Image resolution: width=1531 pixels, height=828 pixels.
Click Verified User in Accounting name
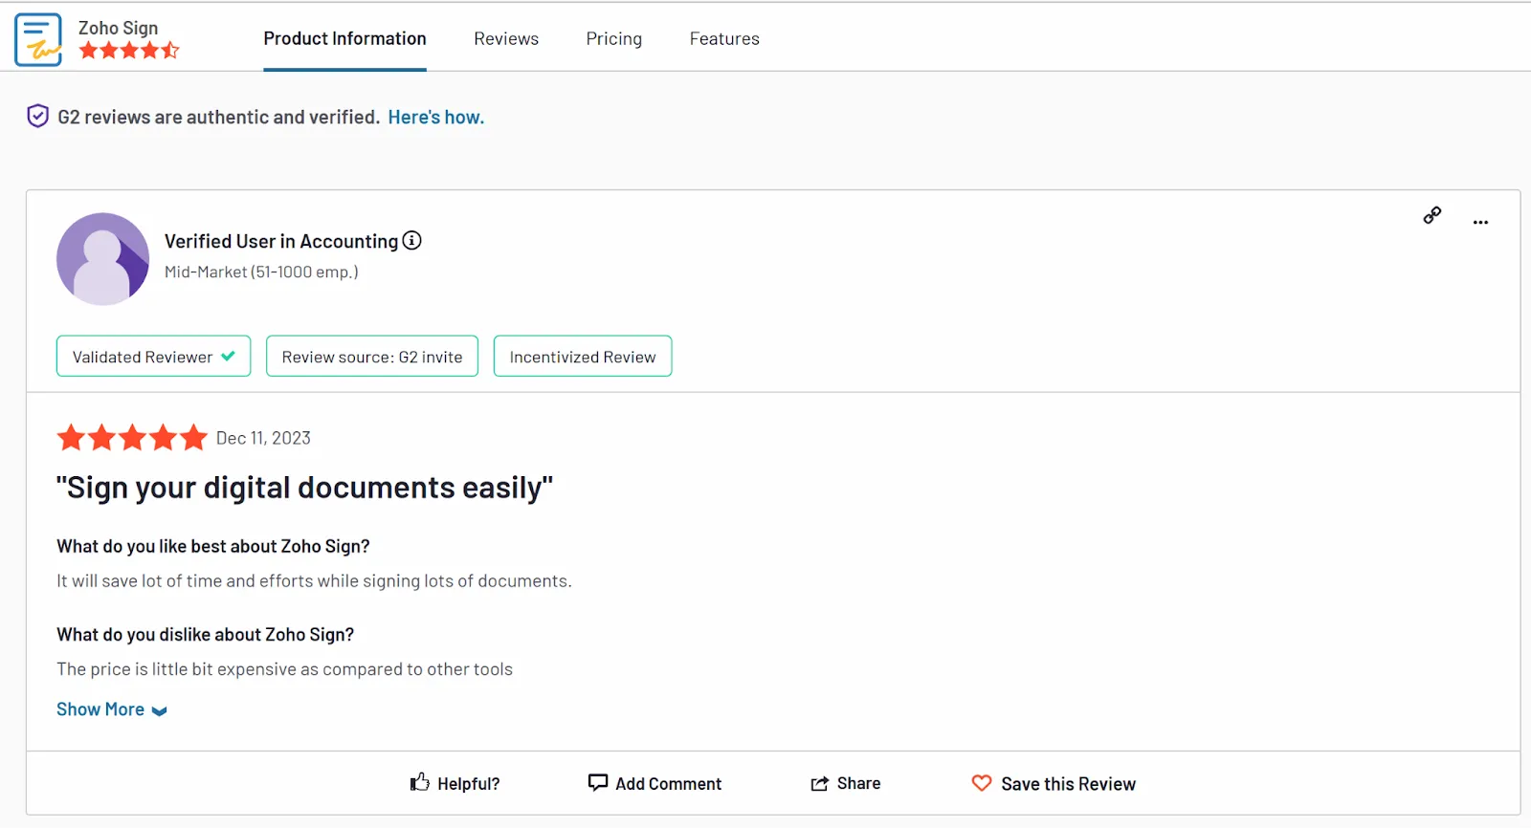coord(281,241)
